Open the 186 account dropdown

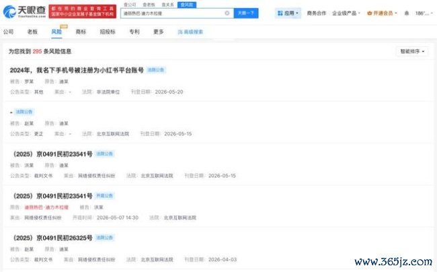click(424, 13)
